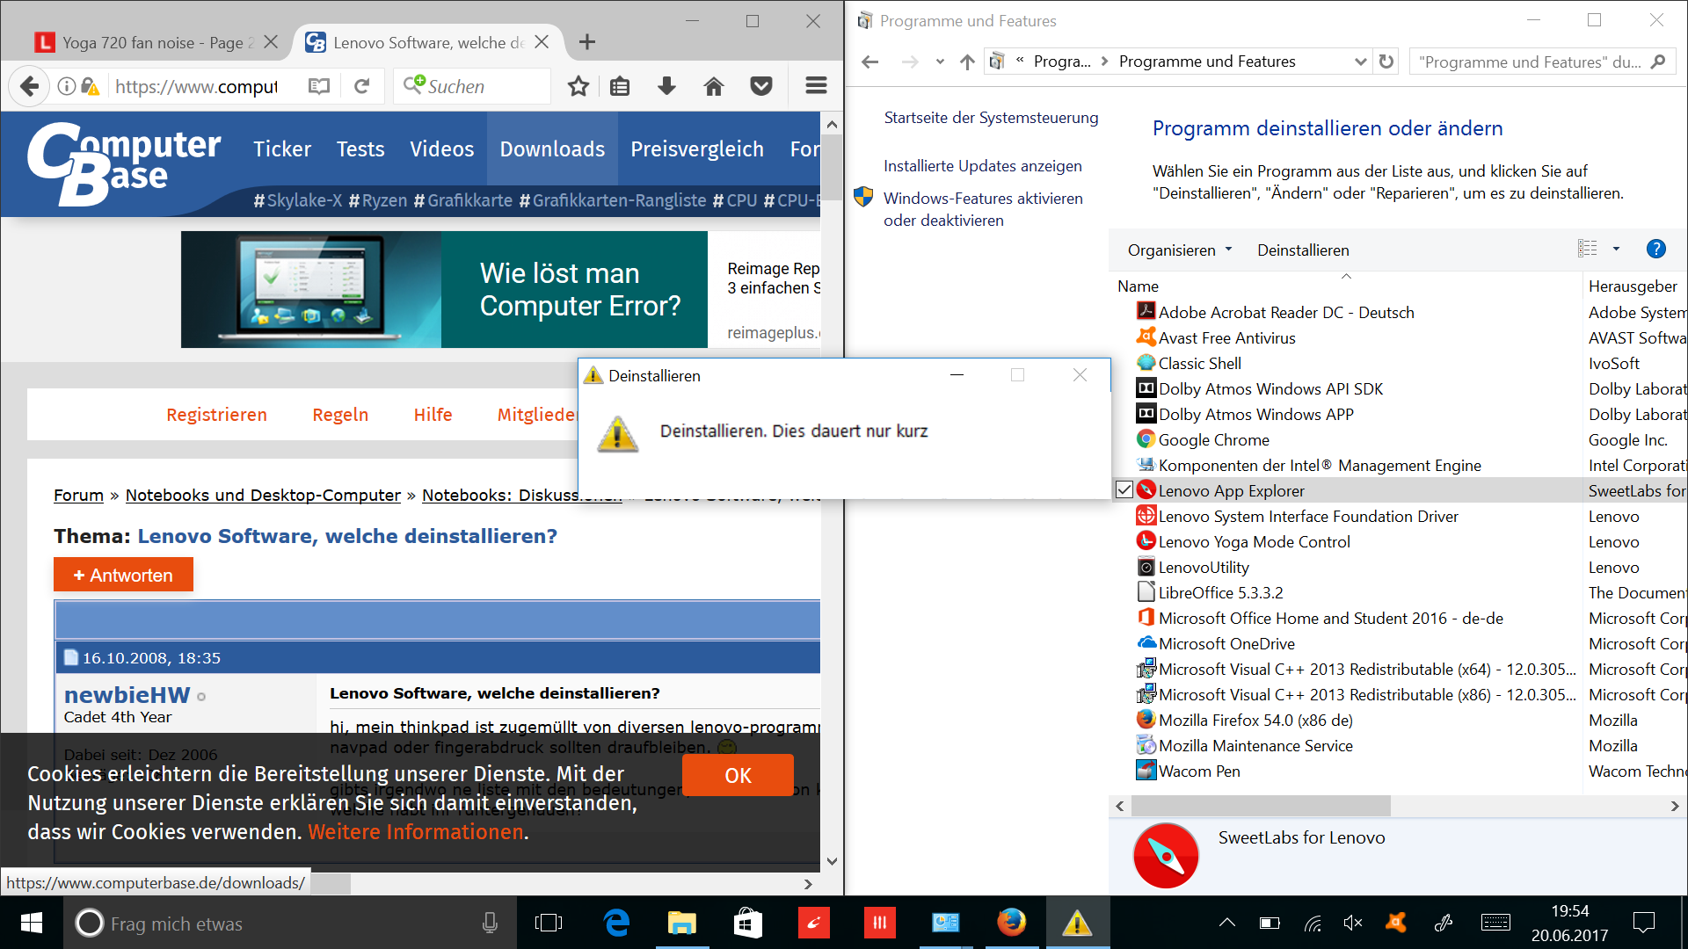
Task: Open File Explorer from taskbar
Action: click(682, 923)
